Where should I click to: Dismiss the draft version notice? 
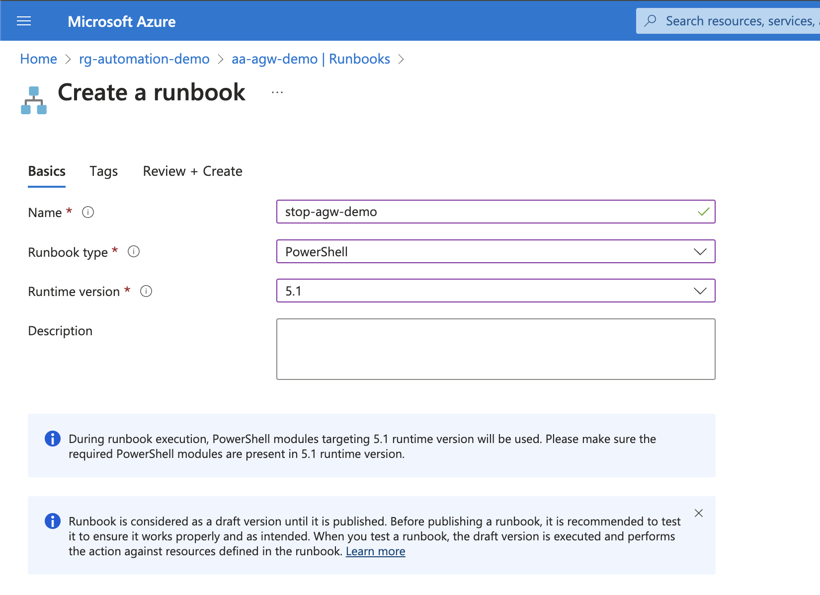(699, 513)
